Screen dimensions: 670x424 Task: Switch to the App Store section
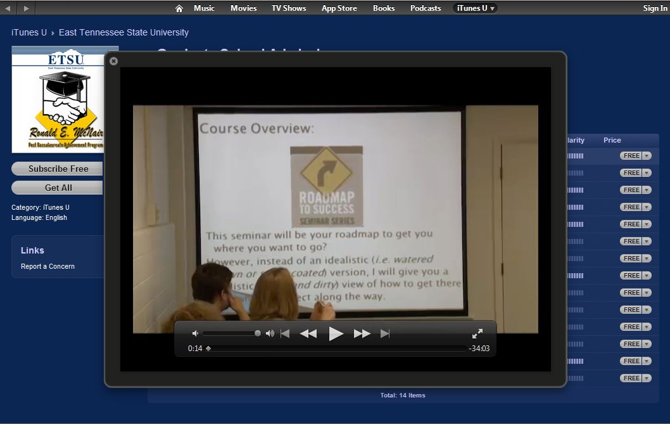tap(339, 8)
